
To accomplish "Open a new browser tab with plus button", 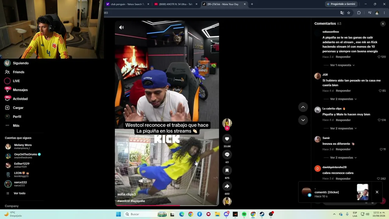I will tap(252, 4).
